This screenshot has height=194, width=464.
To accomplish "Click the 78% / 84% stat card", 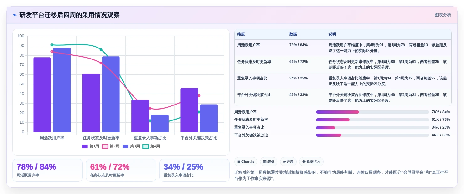I will (47, 170).
